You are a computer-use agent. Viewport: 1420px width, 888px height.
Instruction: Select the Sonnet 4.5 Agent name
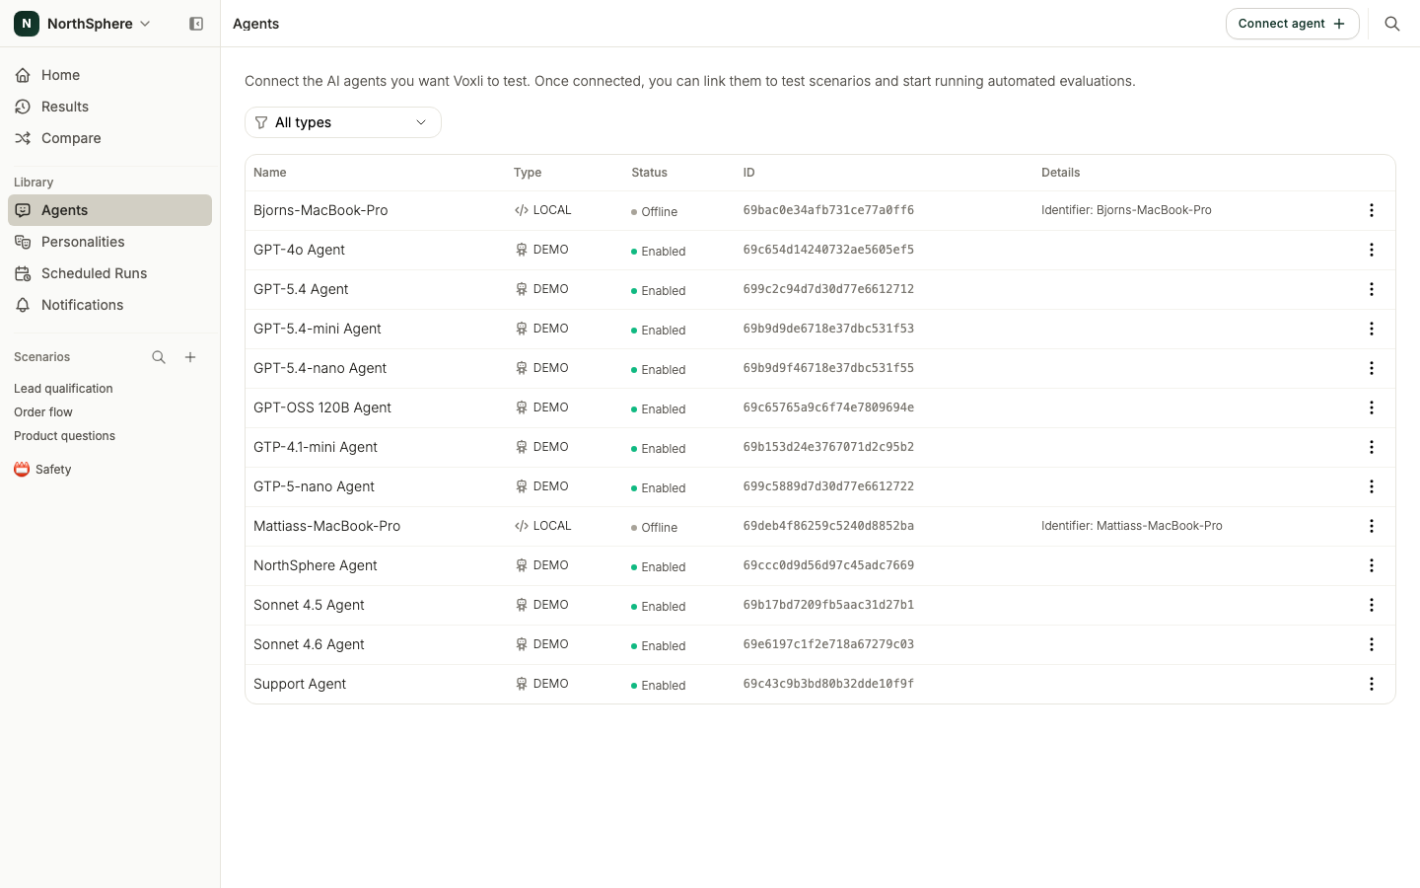point(309,605)
